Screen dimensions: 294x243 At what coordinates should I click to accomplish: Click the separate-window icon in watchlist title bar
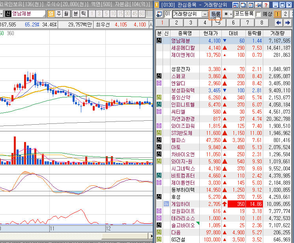point(236,5)
